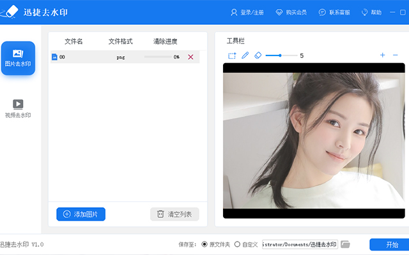
Task: Click the 开始 start button
Action: [389, 245]
